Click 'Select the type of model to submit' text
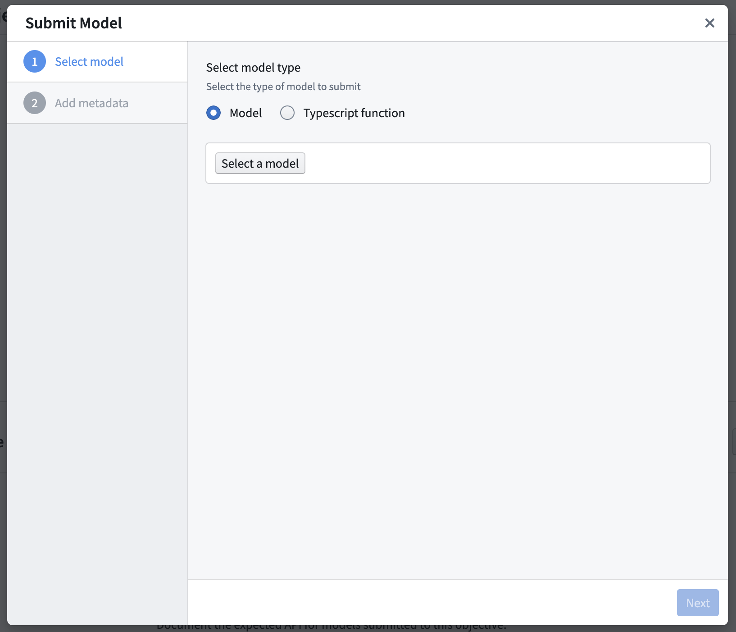 [283, 87]
